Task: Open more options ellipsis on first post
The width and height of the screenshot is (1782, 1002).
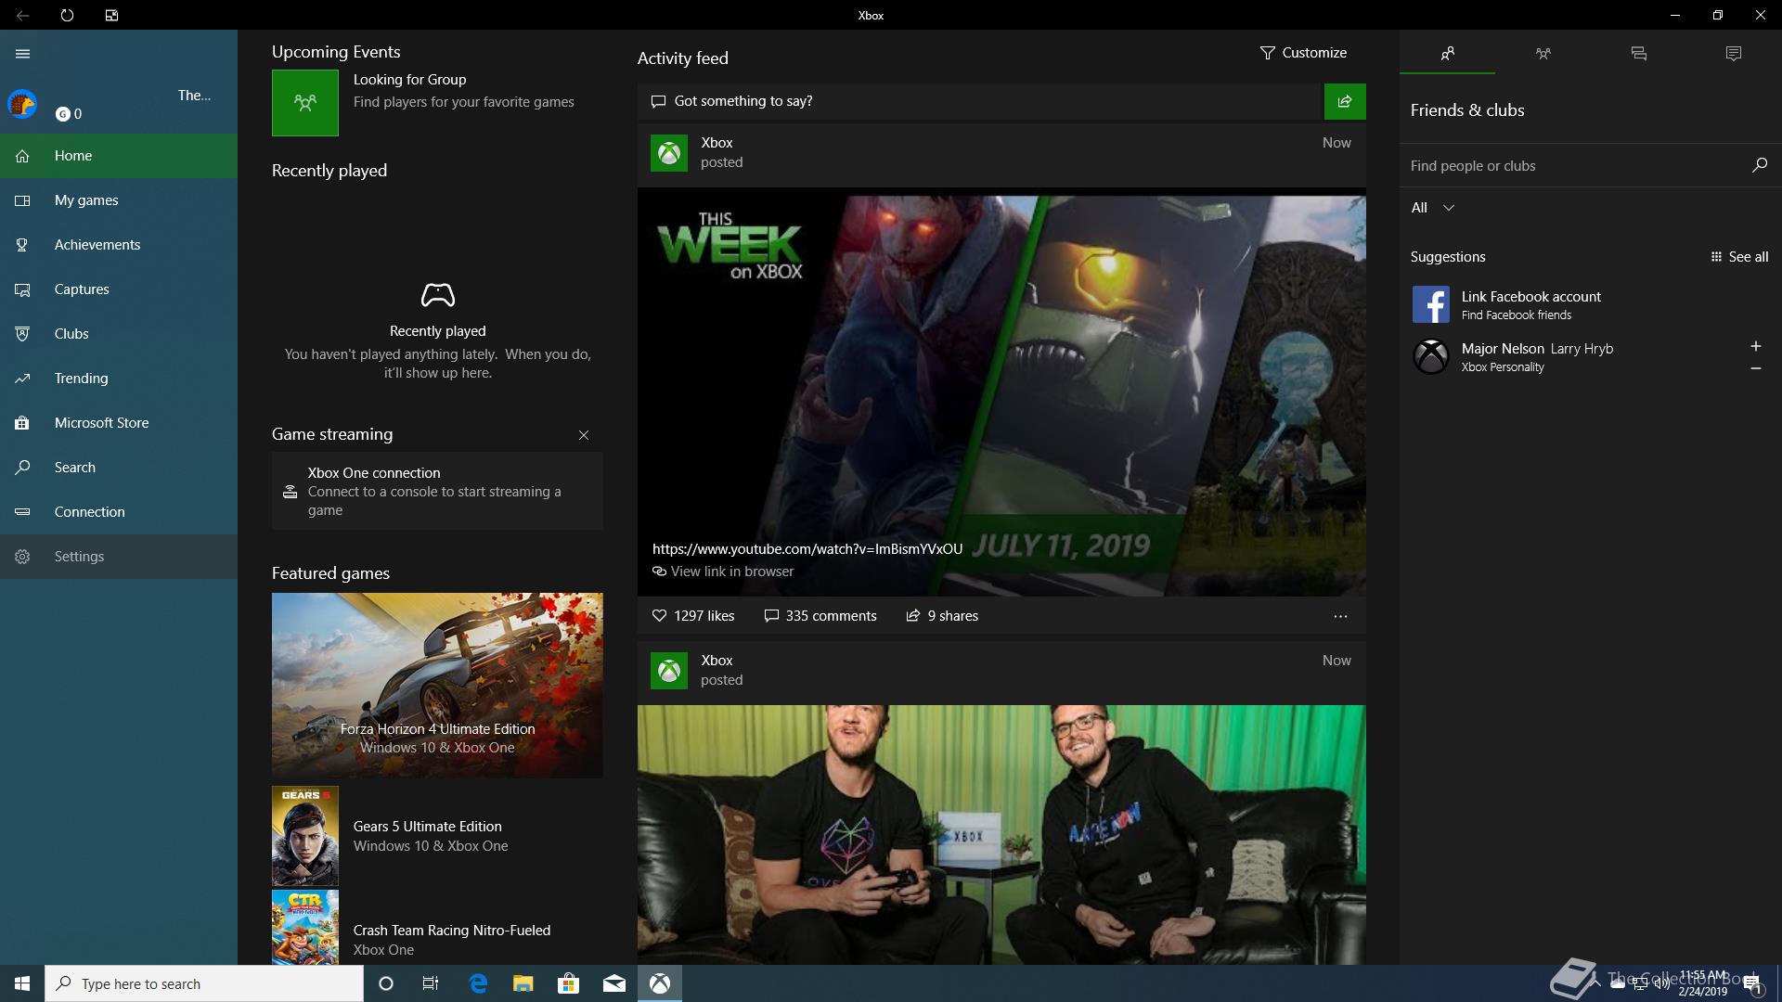Action: (1340, 616)
